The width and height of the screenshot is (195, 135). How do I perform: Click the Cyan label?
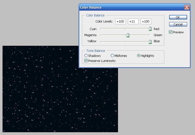pos(93,29)
